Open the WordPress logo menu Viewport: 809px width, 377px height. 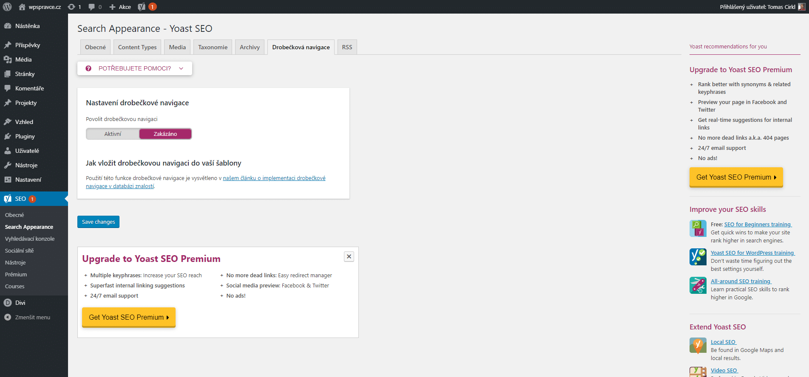[7, 7]
